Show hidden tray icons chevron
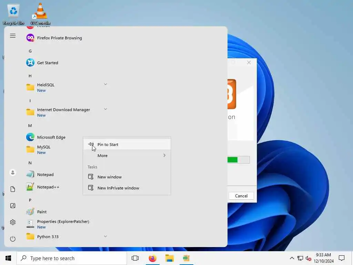Image resolution: width=353 pixels, height=265 pixels. [x=292, y=258]
